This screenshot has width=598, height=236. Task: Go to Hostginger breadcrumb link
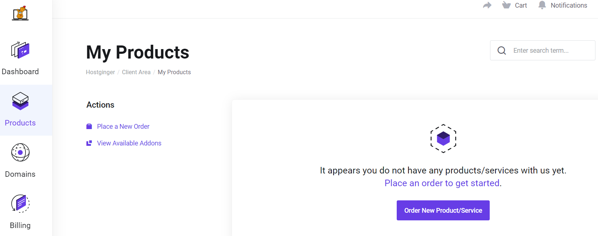[x=100, y=72]
